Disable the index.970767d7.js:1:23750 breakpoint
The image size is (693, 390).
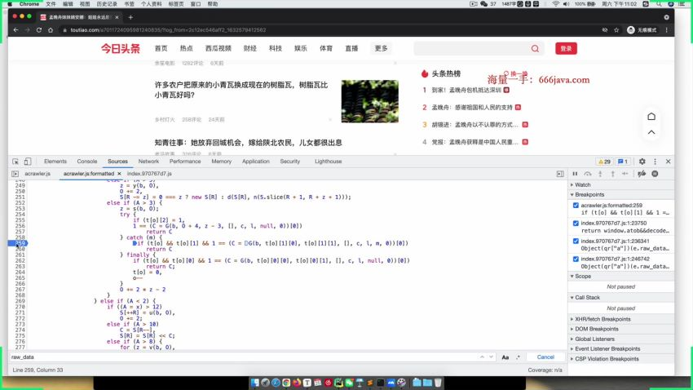click(576, 223)
